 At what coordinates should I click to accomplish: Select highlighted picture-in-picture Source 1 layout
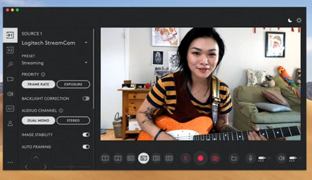point(143,158)
